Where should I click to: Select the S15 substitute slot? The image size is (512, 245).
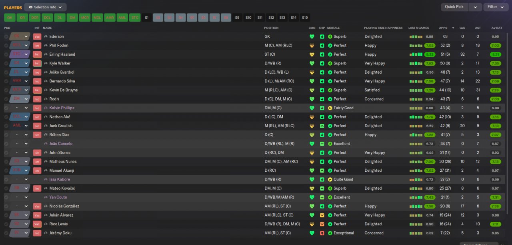305,18
